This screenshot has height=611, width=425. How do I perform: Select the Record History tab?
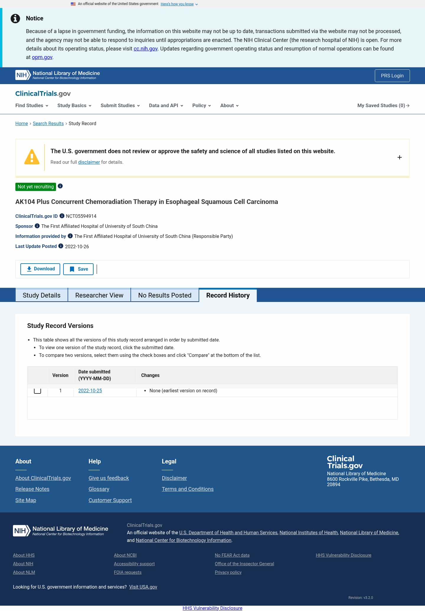coord(228,295)
